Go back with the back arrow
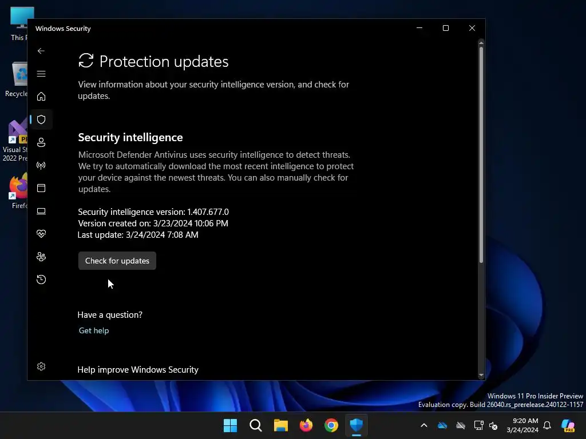The width and height of the screenshot is (586, 439). (41, 51)
